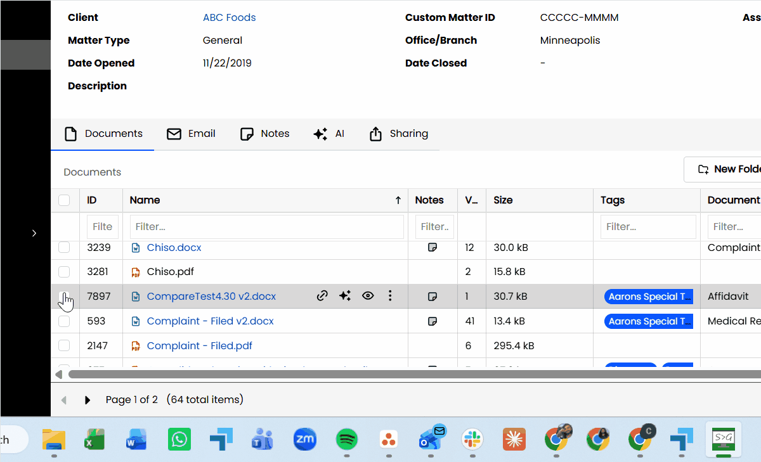Open Outlook from the taskbar

(431, 437)
